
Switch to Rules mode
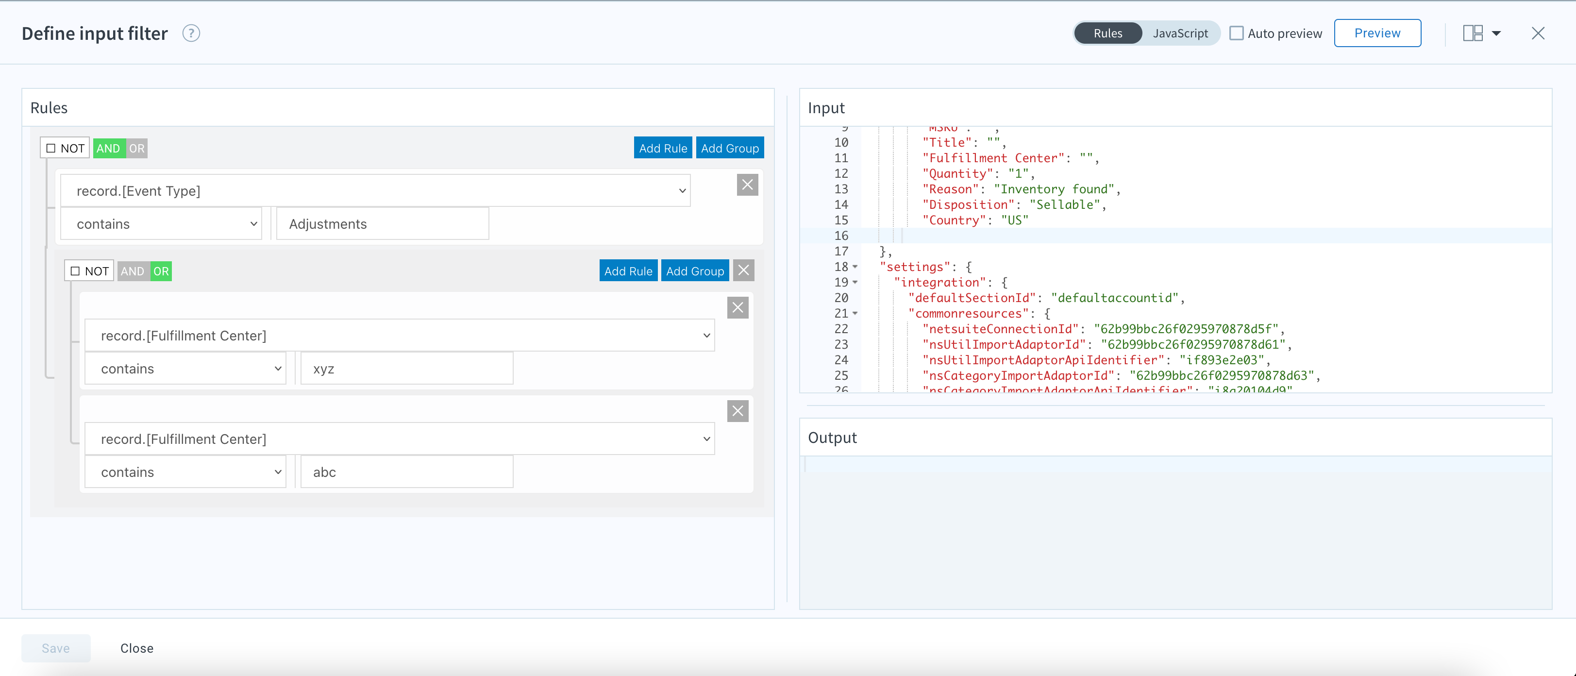click(x=1108, y=33)
